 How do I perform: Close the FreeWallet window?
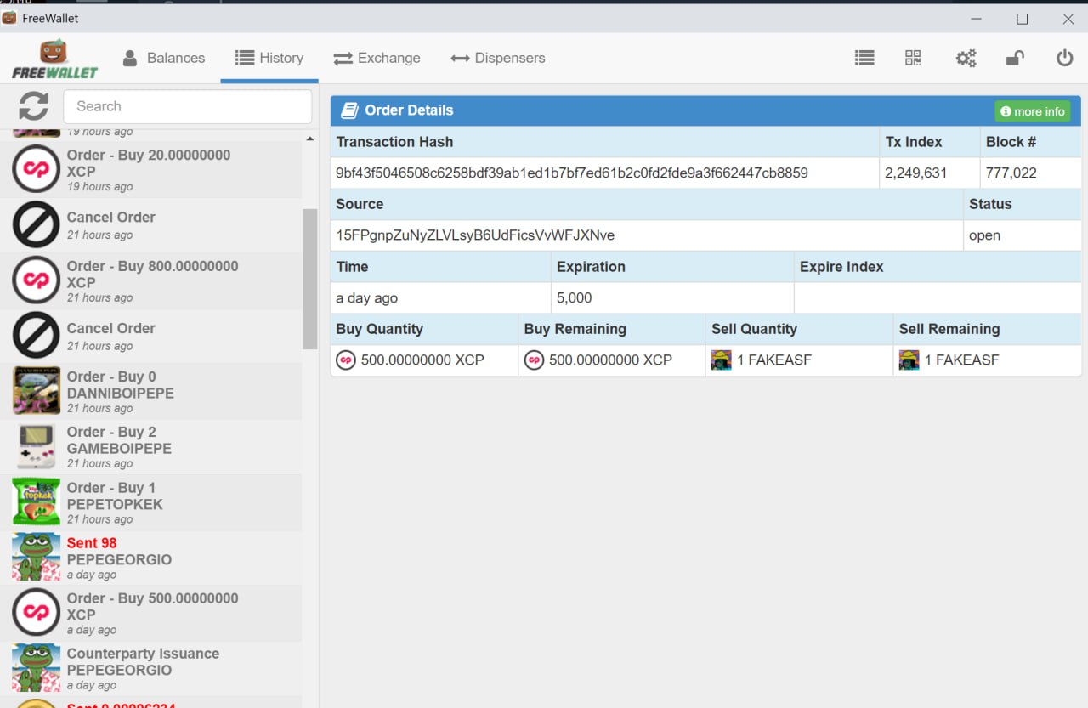1068,18
